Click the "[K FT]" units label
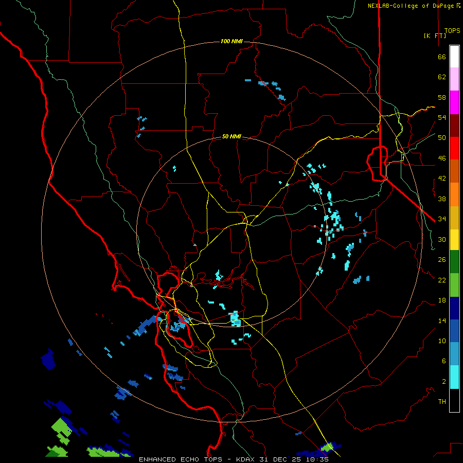This screenshot has width=463, height=463. (435, 35)
